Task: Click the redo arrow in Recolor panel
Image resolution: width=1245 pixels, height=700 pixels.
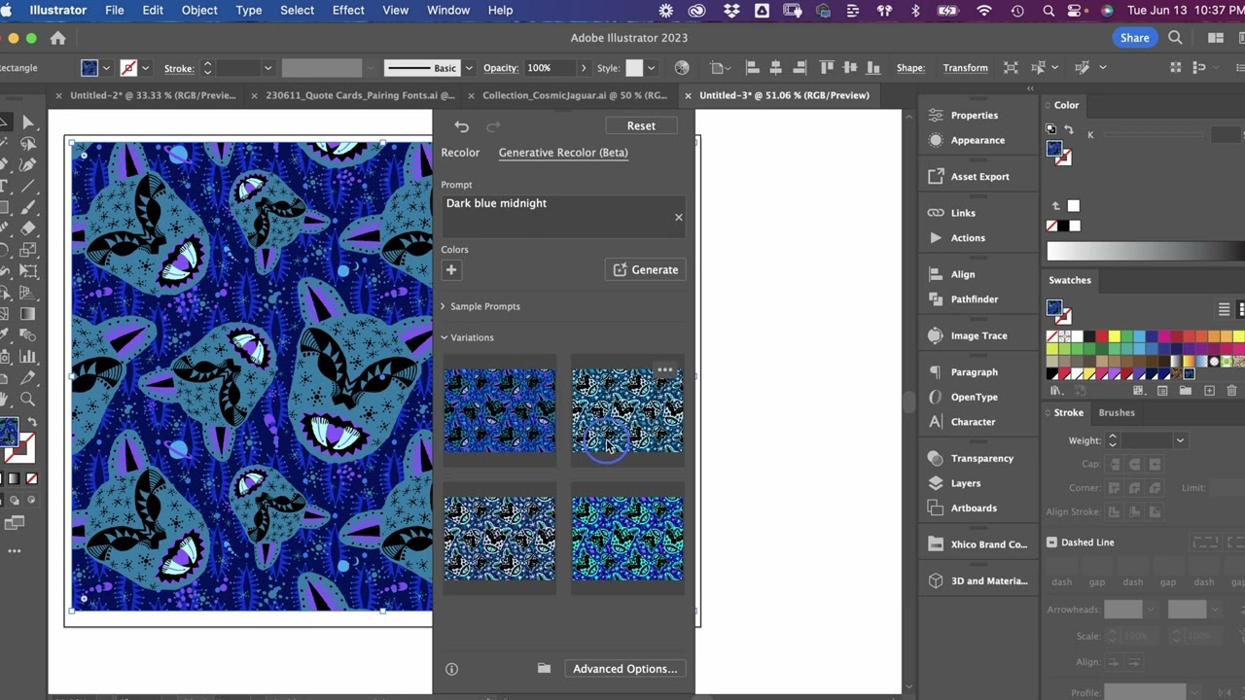Action: coord(493,126)
